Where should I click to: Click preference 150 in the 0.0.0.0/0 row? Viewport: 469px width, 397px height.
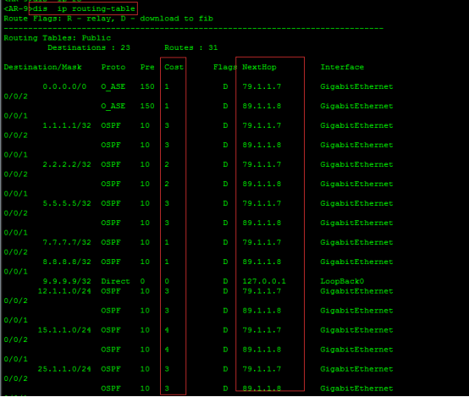click(x=147, y=86)
